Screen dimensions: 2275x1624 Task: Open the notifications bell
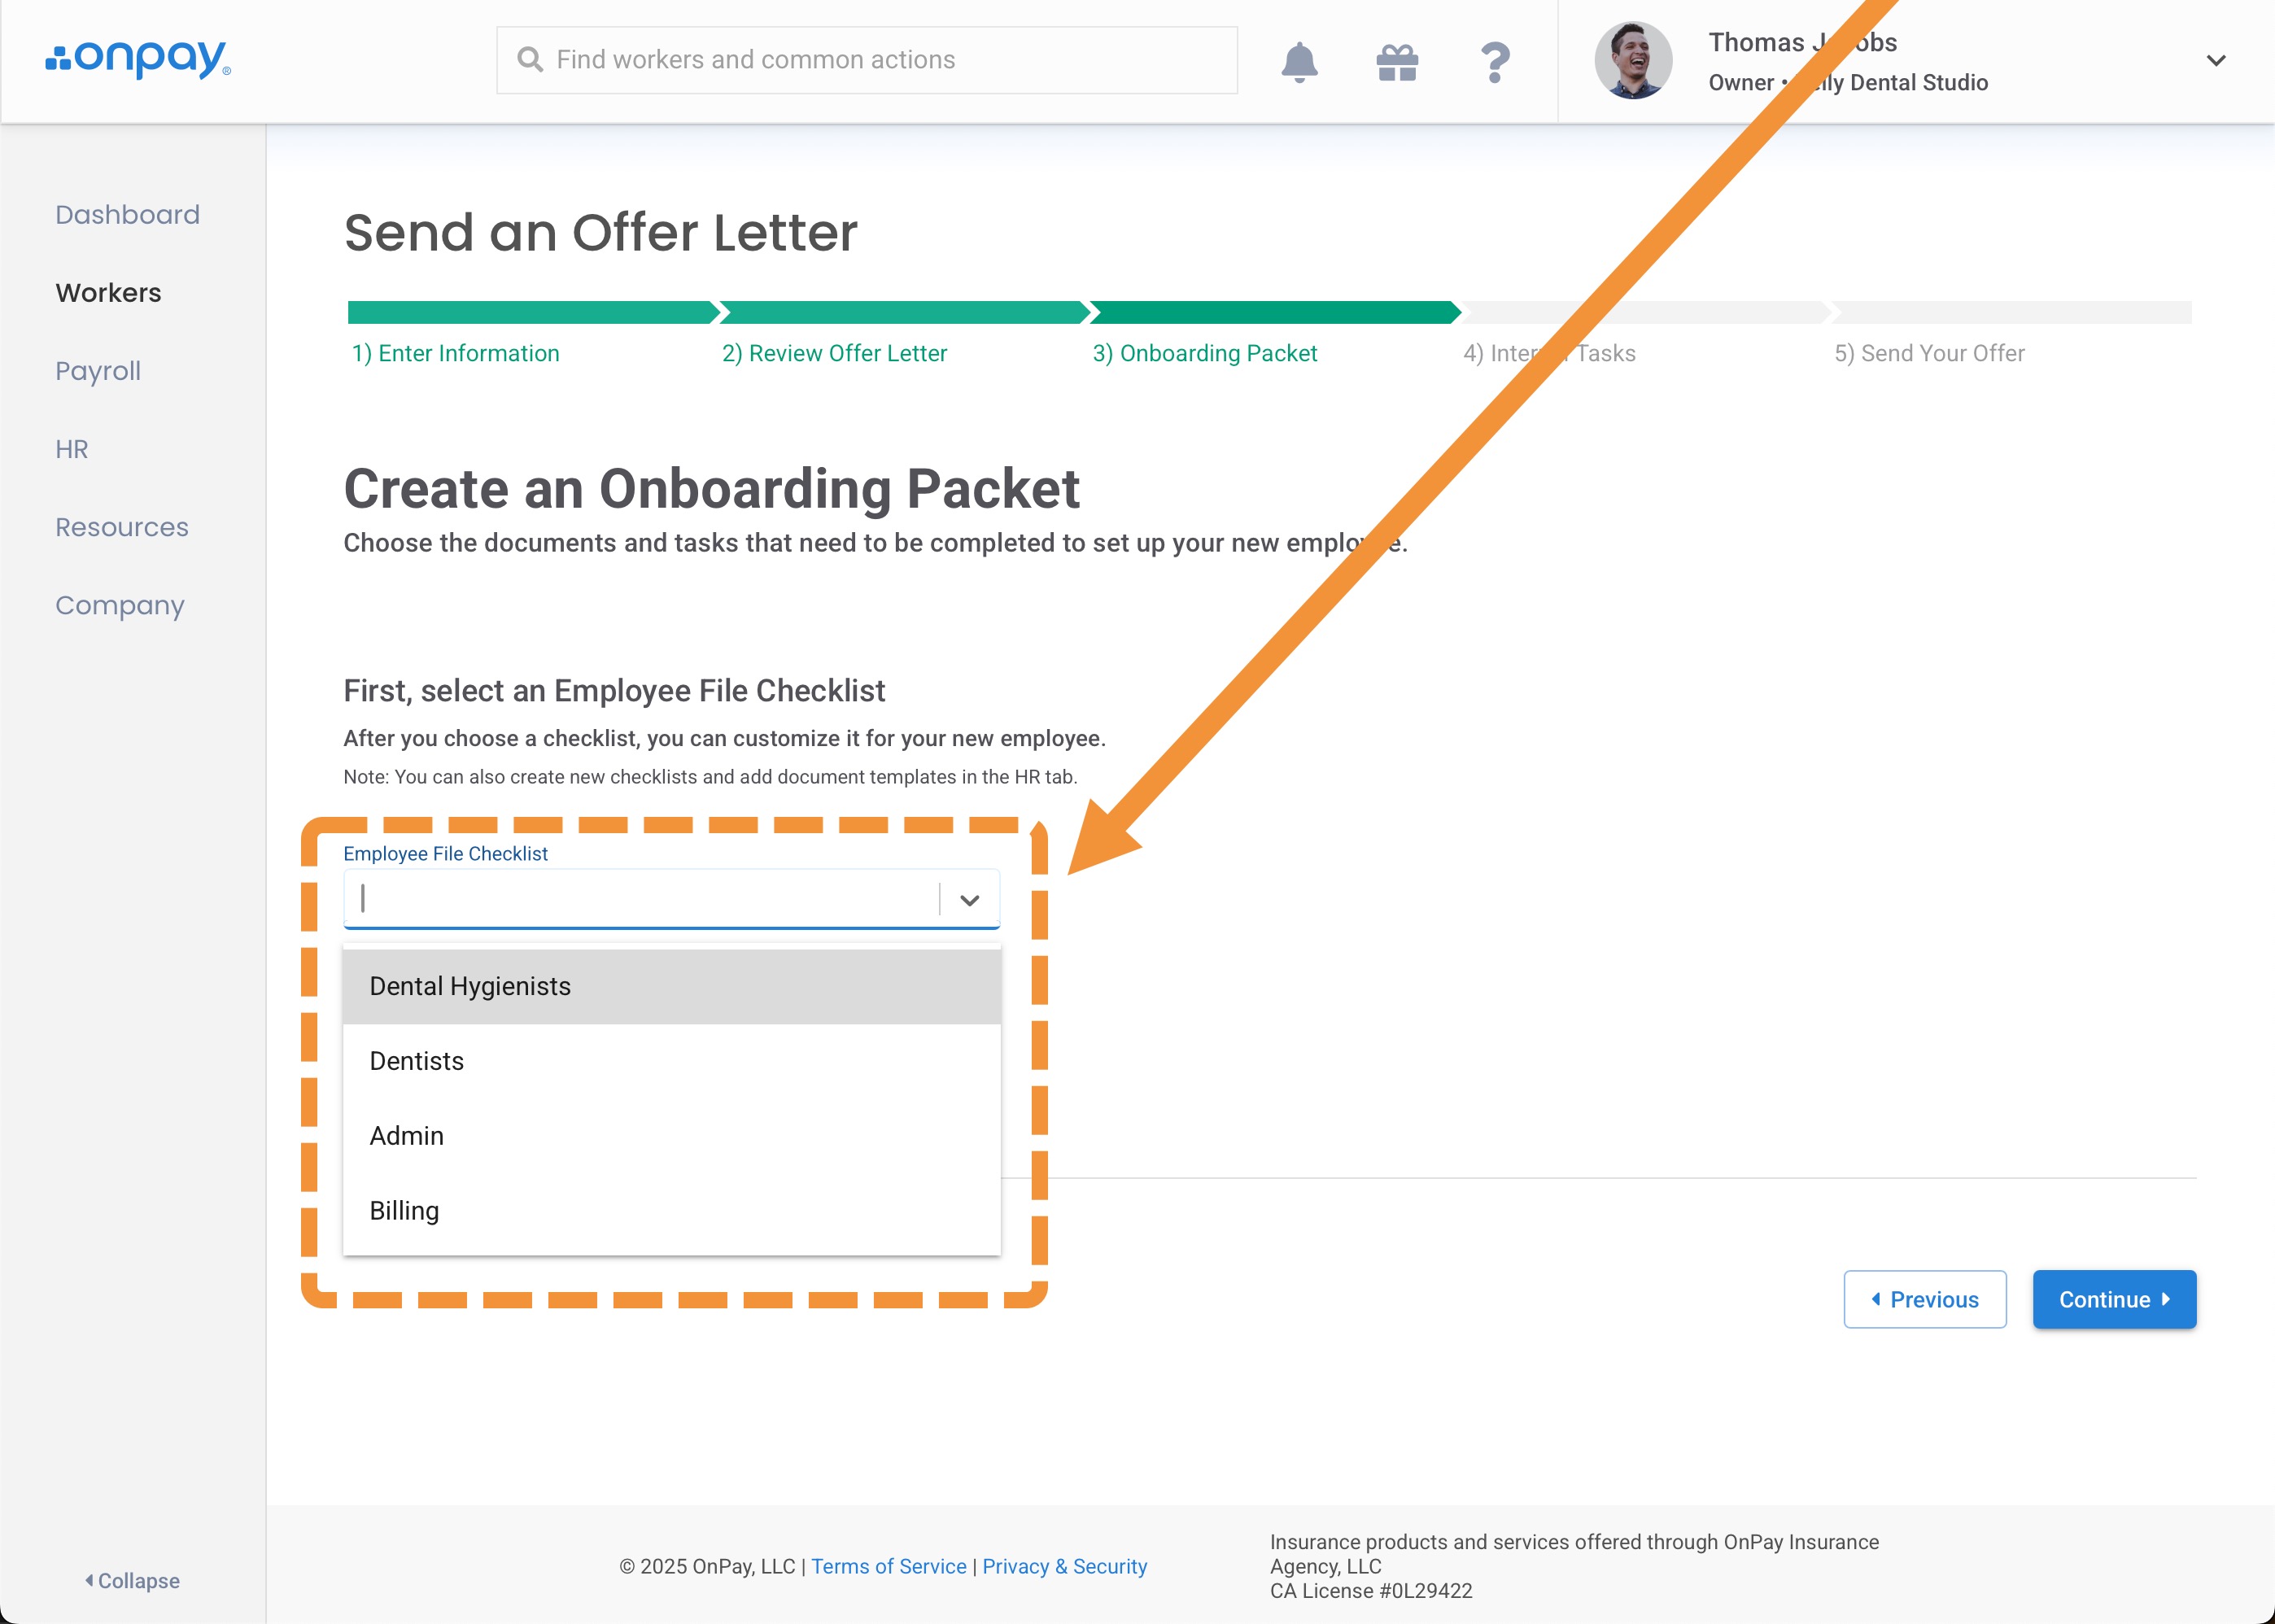(1299, 62)
